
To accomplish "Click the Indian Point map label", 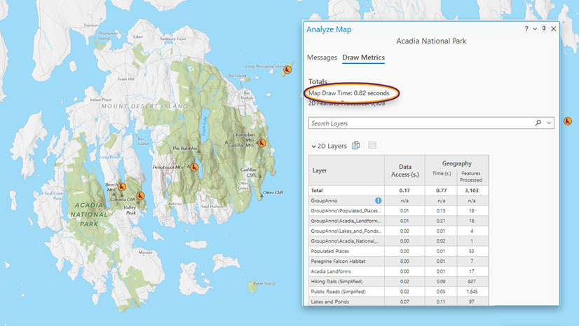I will [100, 100].
